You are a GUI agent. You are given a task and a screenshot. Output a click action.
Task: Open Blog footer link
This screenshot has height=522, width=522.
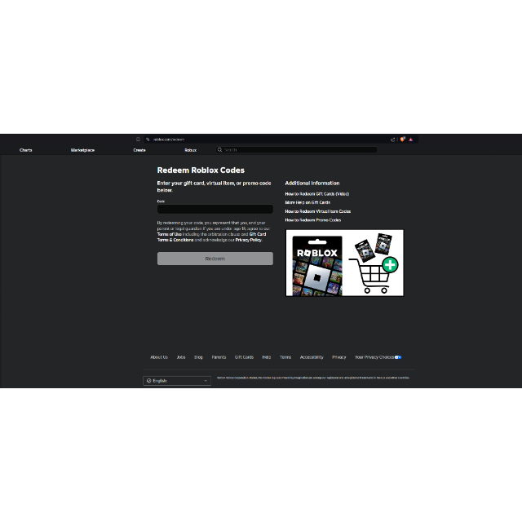click(198, 357)
